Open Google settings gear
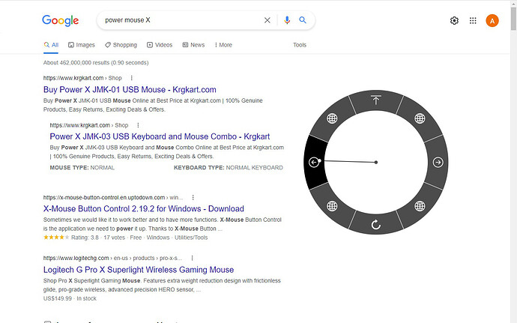The image size is (517, 323). pyautogui.click(x=454, y=21)
